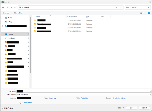The width and height of the screenshot is (152, 111).
Task: Unpin Desktop using its pin icon
Action: point(28,34)
